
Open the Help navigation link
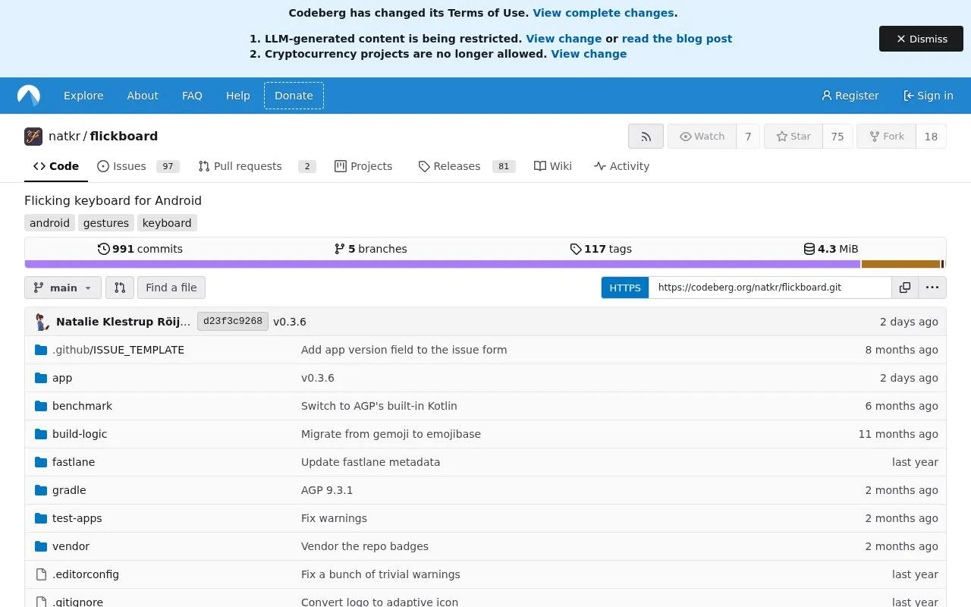click(237, 96)
